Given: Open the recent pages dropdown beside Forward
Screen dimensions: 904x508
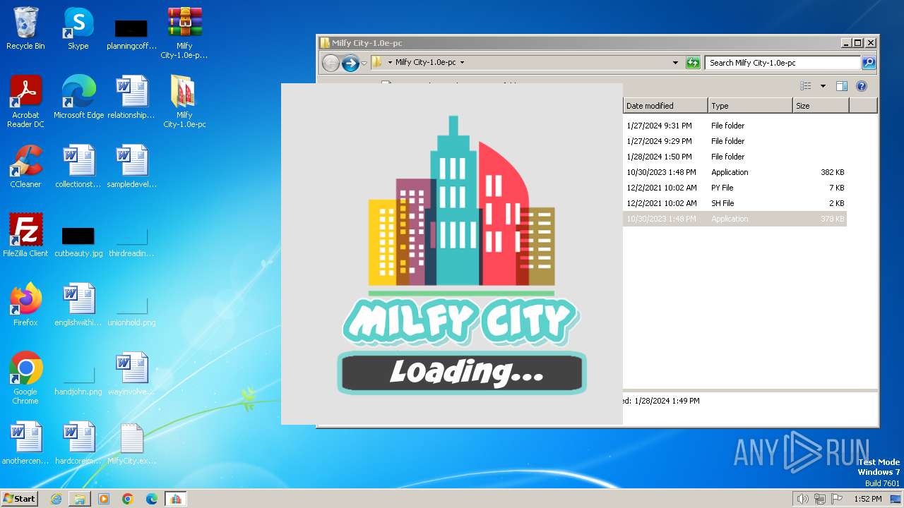Looking at the screenshot, I should 364,63.
